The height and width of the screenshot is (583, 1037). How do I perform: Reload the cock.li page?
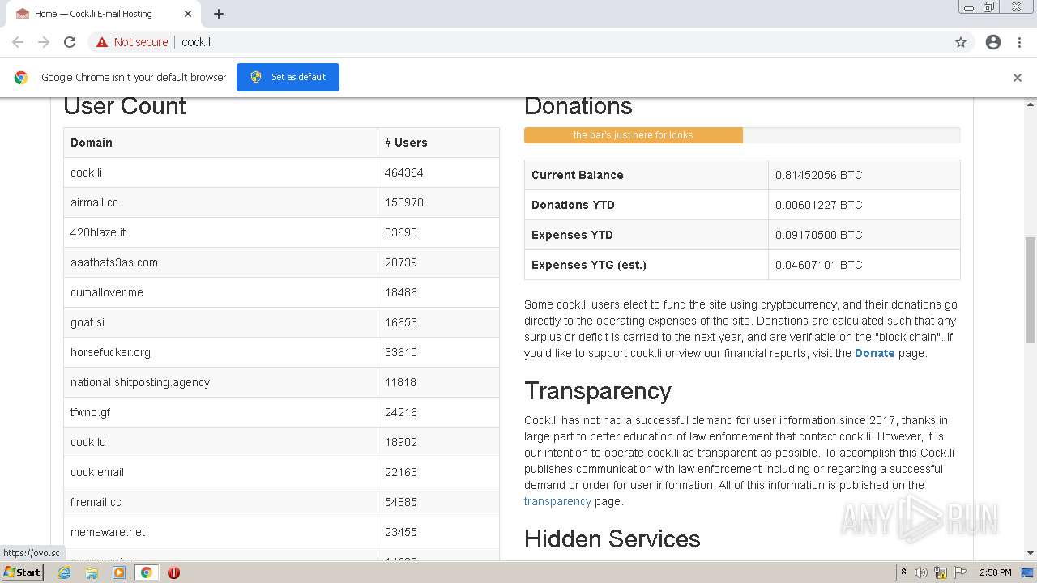pos(70,42)
